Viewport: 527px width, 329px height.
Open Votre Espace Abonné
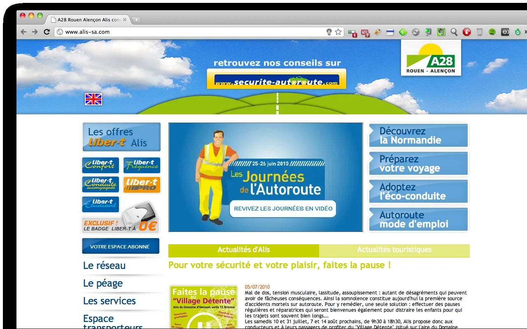pyautogui.click(x=121, y=246)
